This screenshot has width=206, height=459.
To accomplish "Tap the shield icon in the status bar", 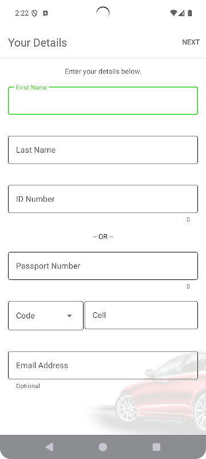I will (34, 13).
